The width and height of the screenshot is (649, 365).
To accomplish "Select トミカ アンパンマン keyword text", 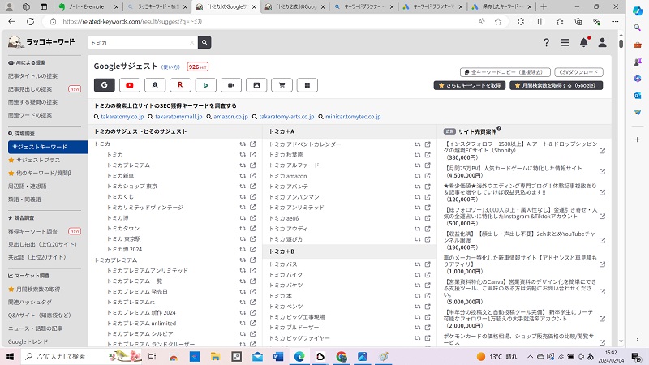I will coord(294,197).
